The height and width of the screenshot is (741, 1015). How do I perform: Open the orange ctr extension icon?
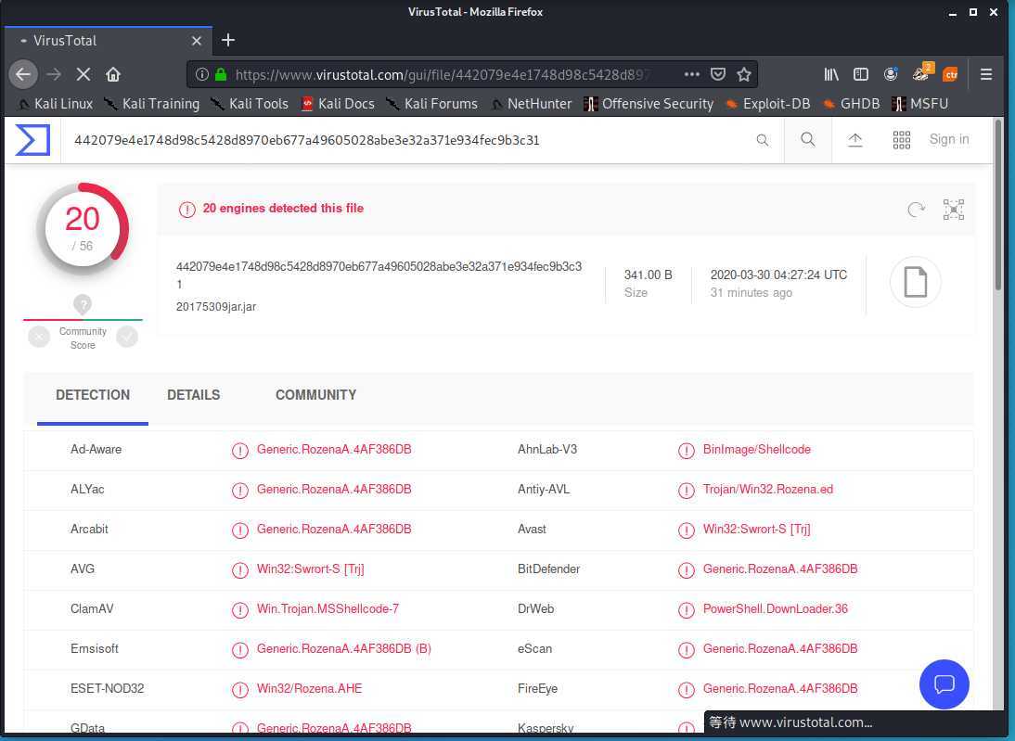point(950,74)
